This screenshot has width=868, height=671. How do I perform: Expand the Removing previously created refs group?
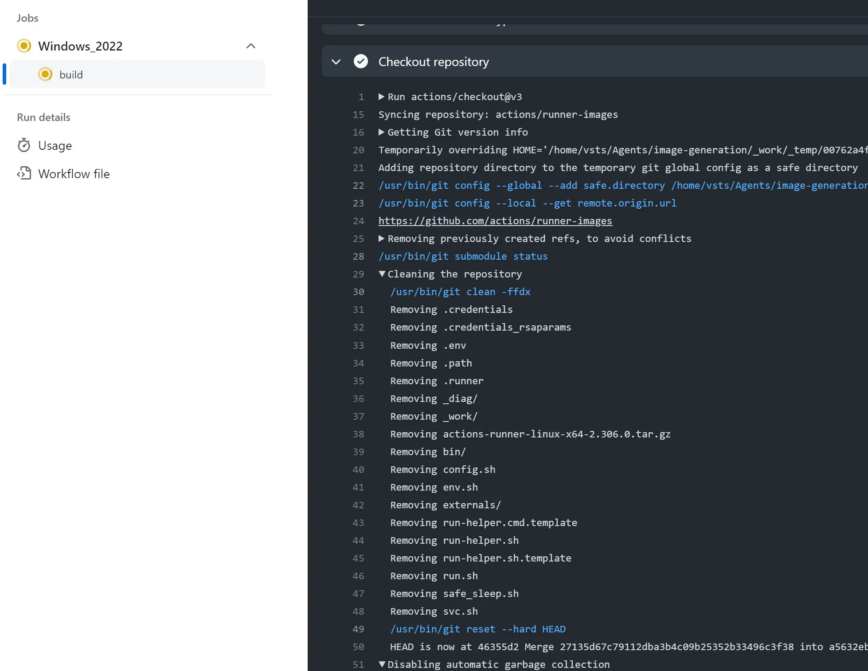pyautogui.click(x=381, y=238)
